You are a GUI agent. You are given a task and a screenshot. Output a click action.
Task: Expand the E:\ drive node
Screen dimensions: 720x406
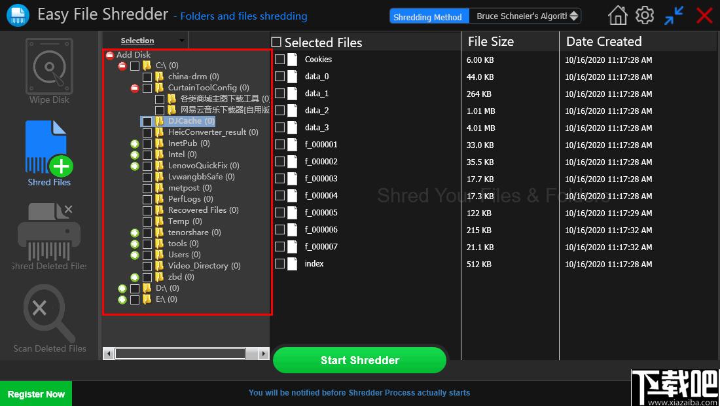[x=122, y=300]
